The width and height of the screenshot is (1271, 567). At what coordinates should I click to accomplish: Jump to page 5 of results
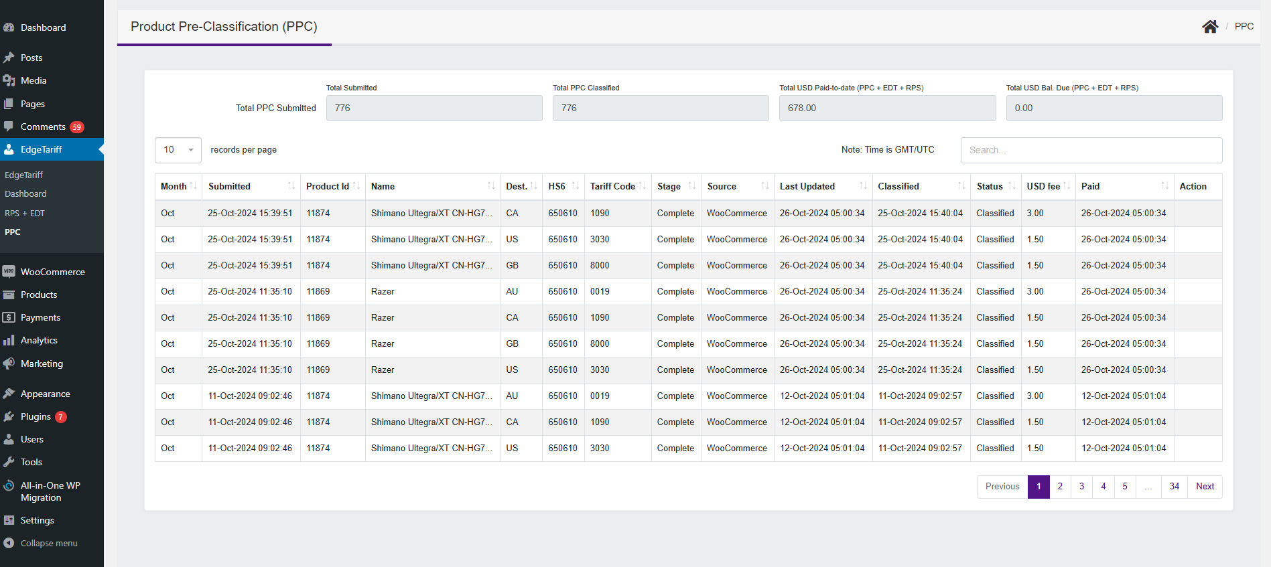tap(1125, 487)
